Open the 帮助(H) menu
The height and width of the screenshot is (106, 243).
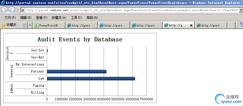92,18
